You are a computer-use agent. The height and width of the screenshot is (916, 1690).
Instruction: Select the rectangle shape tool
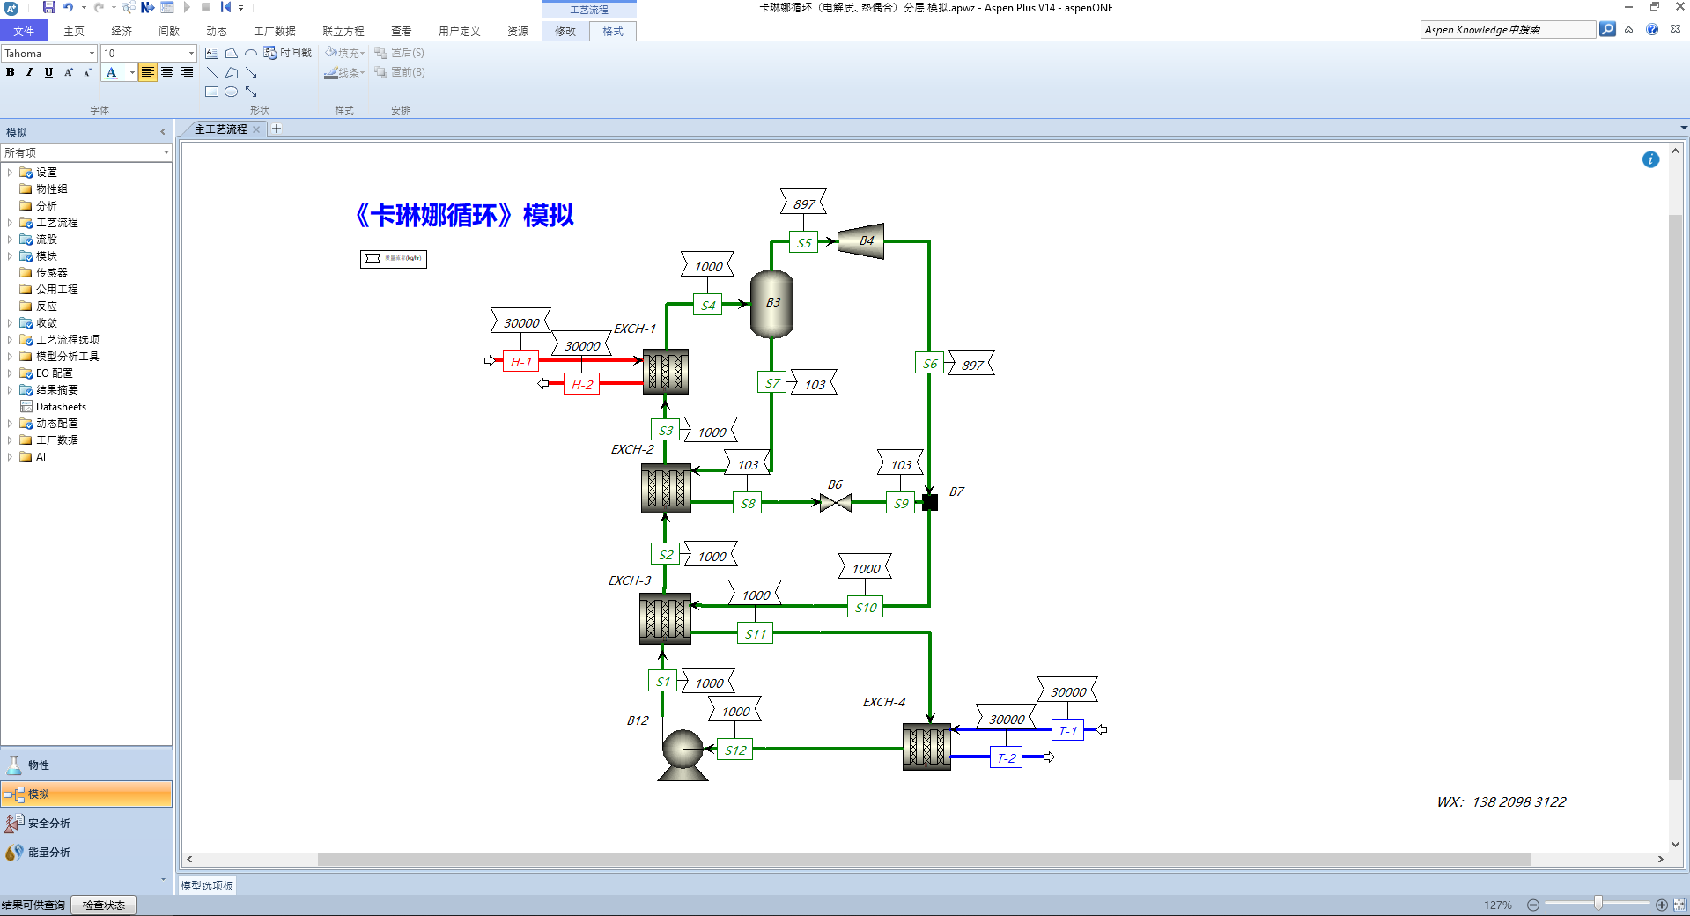(x=211, y=92)
